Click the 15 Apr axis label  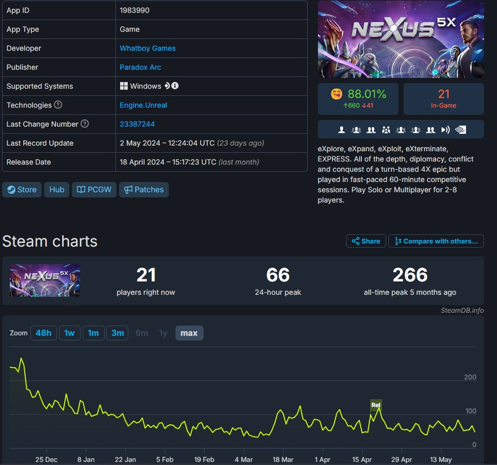(362, 459)
